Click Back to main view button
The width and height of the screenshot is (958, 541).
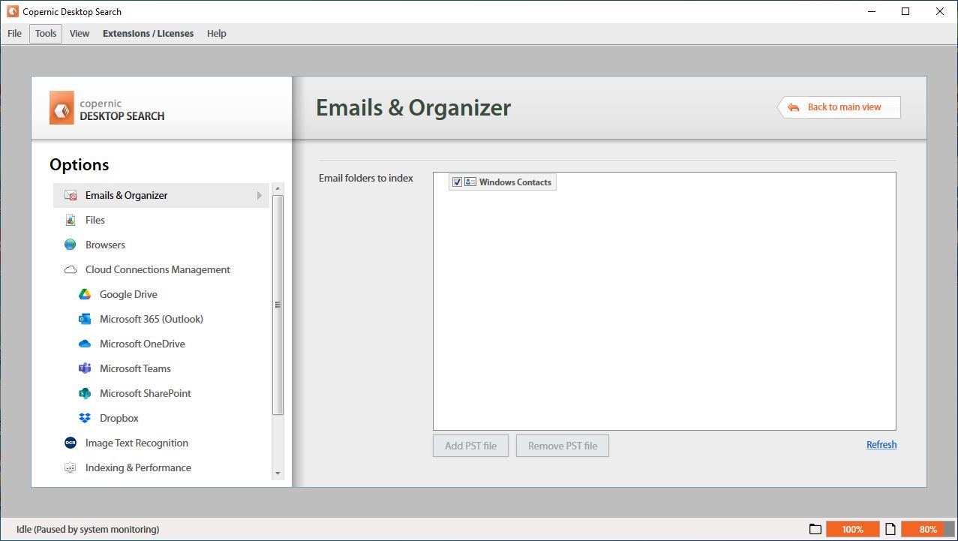point(839,107)
